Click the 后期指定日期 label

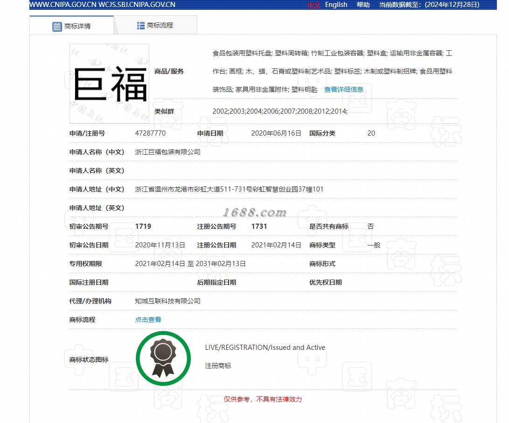216,282
